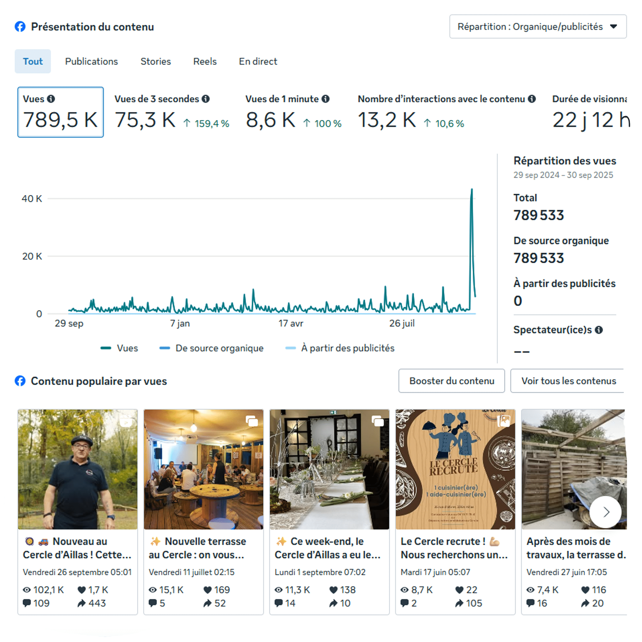Select Vues de 1 minute metric
This screenshot has height=642, width=642.
pyautogui.click(x=293, y=112)
